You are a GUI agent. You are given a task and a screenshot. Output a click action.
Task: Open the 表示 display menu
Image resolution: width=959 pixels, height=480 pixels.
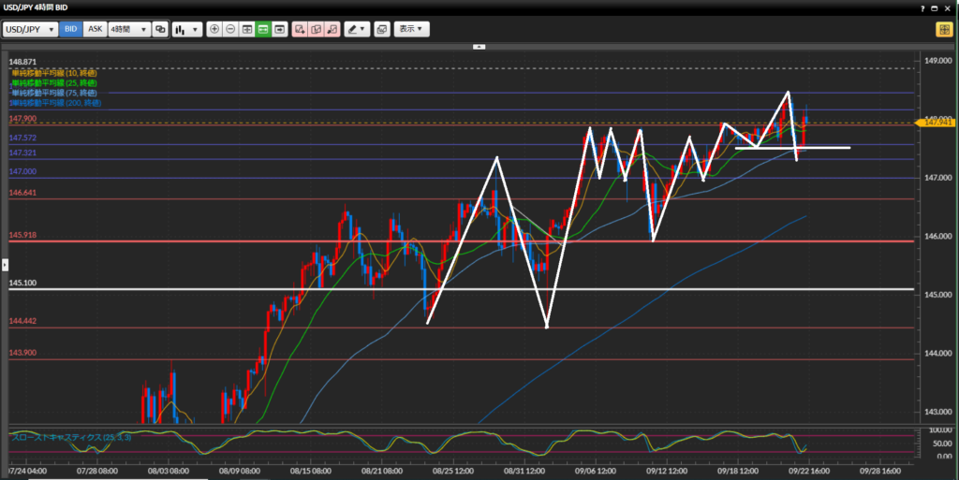(411, 29)
